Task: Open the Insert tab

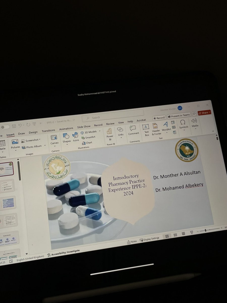Action: pyautogui.click(x=11, y=134)
